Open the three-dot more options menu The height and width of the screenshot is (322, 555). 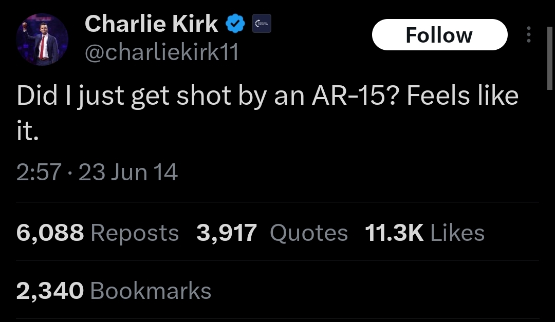[528, 34]
